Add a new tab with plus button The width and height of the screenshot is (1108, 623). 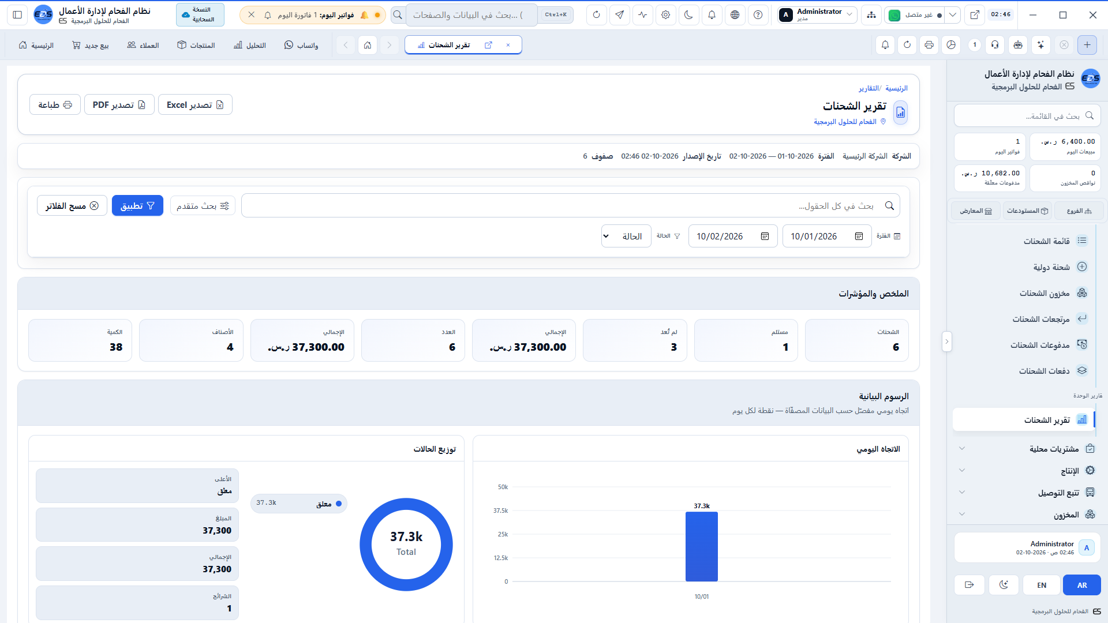(x=1087, y=44)
